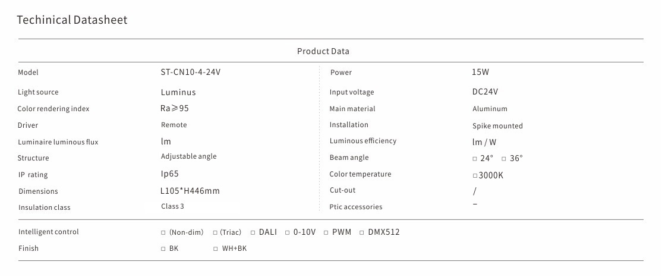Check the DMX512 control box
The height and width of the screenshot is (277, 662).
coord(362,232)
